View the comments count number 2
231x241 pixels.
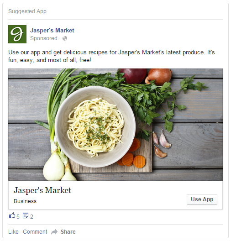tap(31, 216)
